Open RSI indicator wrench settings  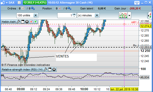tap(45, 70)
